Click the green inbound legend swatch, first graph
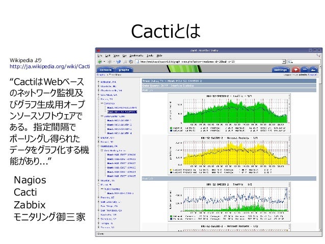This screenshot has width=325, height=244. (171, 128)
